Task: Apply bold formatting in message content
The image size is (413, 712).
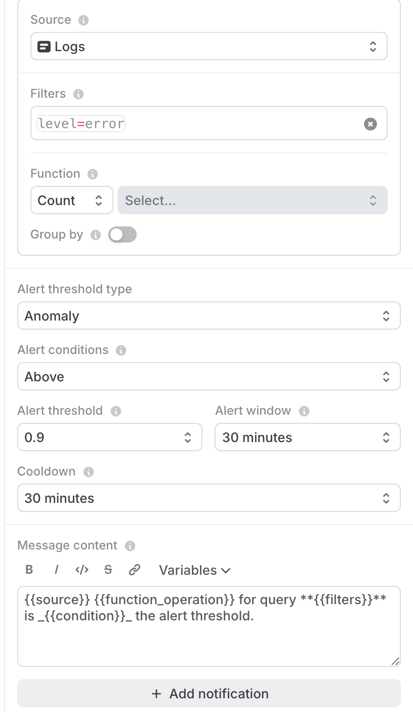Action: coord(29,570)
